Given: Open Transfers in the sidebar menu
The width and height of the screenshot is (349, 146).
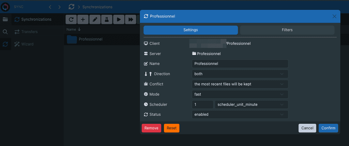Looking at the screenshot, I should point(29,32).
